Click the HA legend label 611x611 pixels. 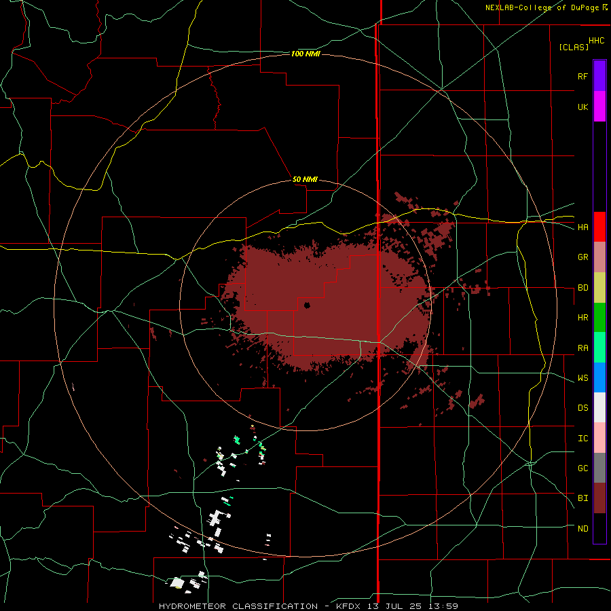pos(582,227)
